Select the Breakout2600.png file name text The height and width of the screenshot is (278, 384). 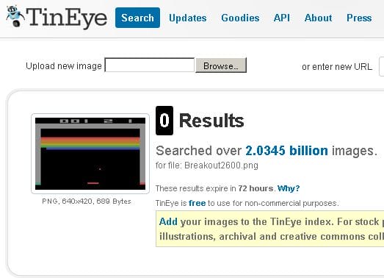point(221,165)
